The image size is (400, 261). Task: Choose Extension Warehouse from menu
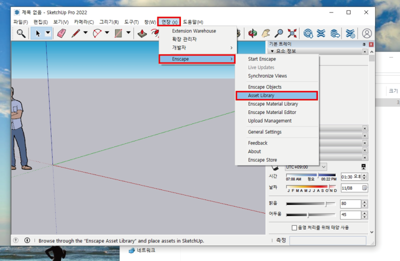tap(197, 31)
